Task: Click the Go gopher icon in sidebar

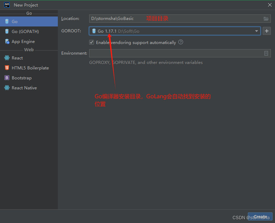Action: point(7,21)
